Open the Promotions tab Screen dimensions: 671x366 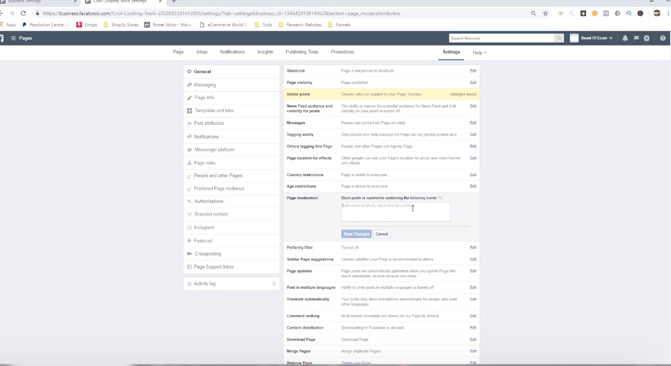pos(342,52)
